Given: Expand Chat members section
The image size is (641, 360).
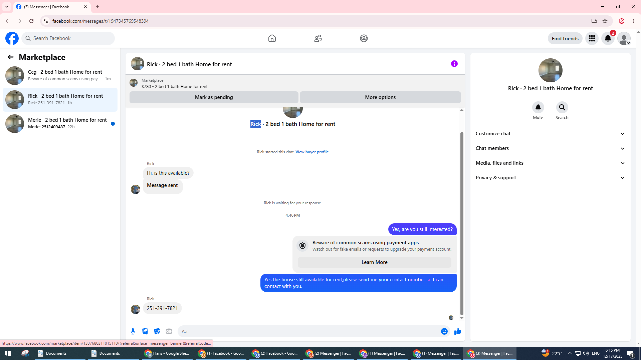Looking at the screenshot, I should pos(550,148).
